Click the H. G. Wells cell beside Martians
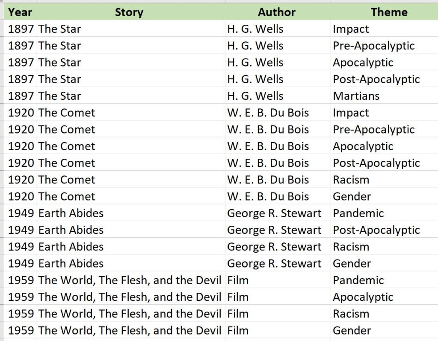Viewport: 438px width, 341px height. (255, 96)
